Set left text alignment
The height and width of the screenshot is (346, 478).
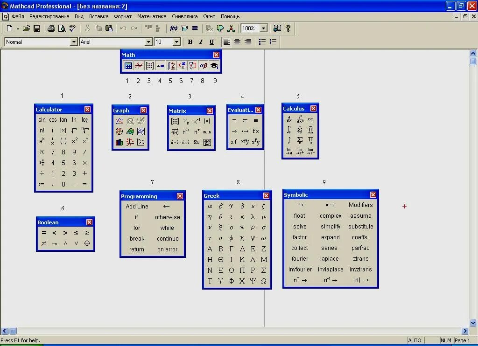226,42
